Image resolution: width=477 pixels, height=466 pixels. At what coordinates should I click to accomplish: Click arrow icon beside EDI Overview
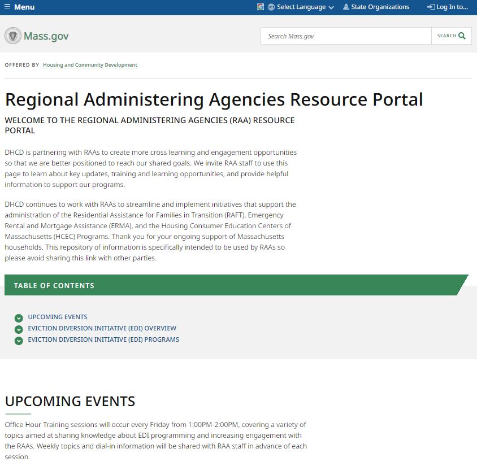[19, 329]
